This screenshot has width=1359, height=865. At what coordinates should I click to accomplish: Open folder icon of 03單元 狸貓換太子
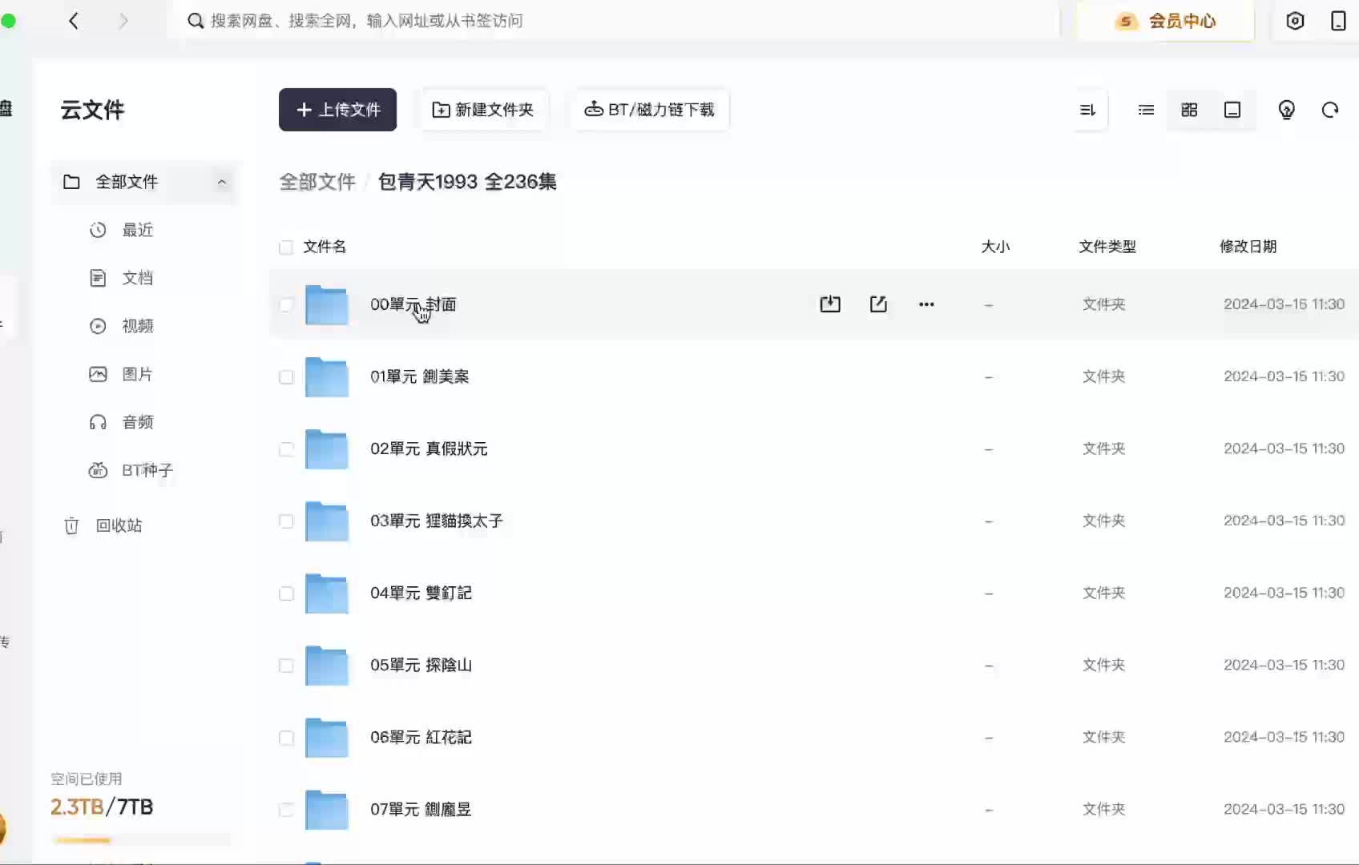(x=327, y=521)
